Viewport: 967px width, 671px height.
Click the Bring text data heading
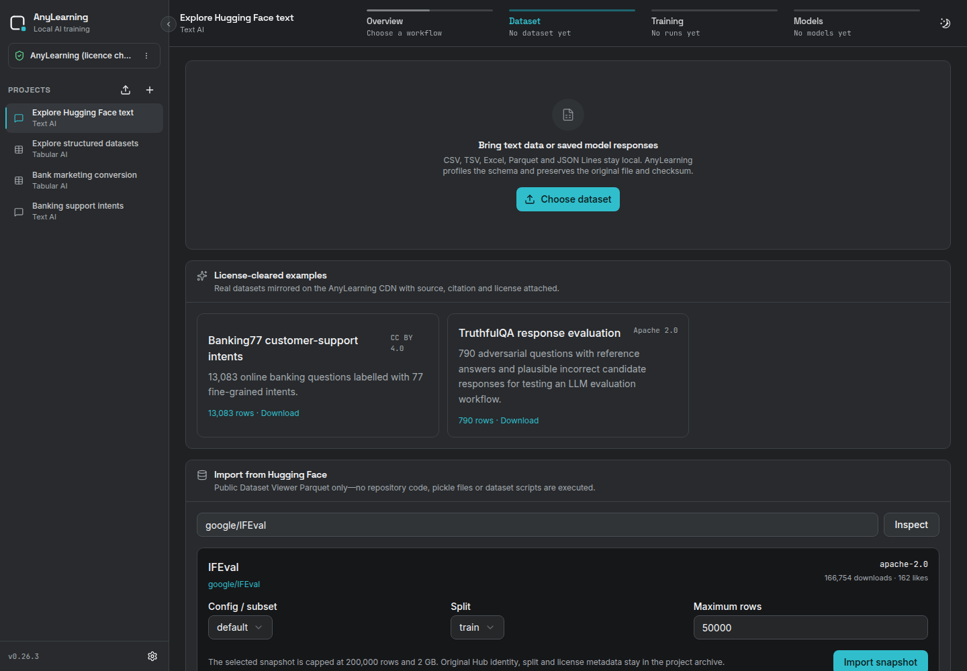tap(568, 146)
